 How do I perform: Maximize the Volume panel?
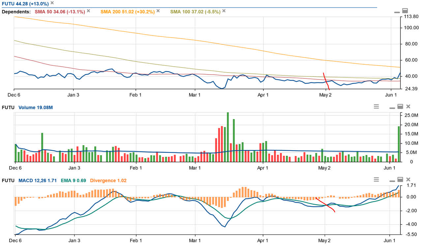(400, 106)
